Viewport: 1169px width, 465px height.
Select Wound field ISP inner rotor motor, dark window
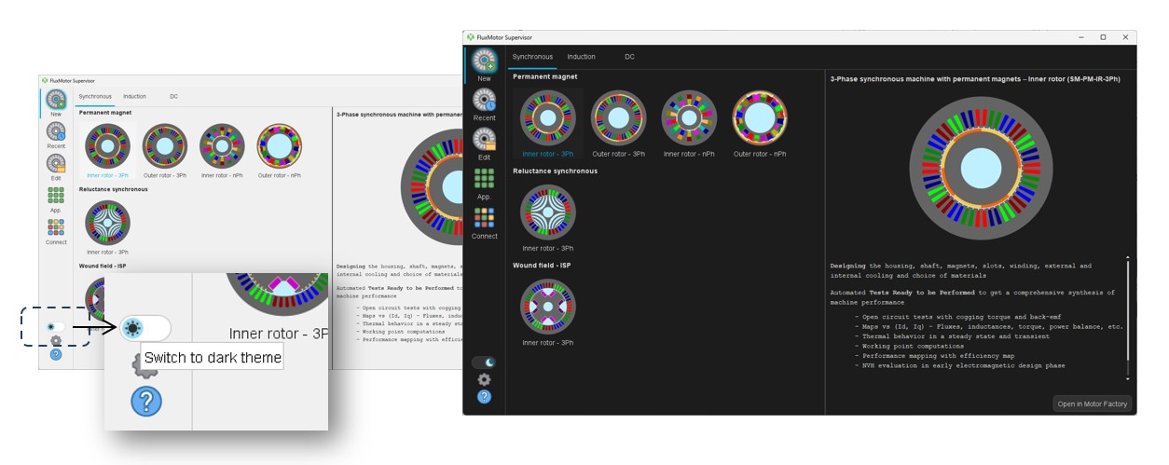(548, 307)
